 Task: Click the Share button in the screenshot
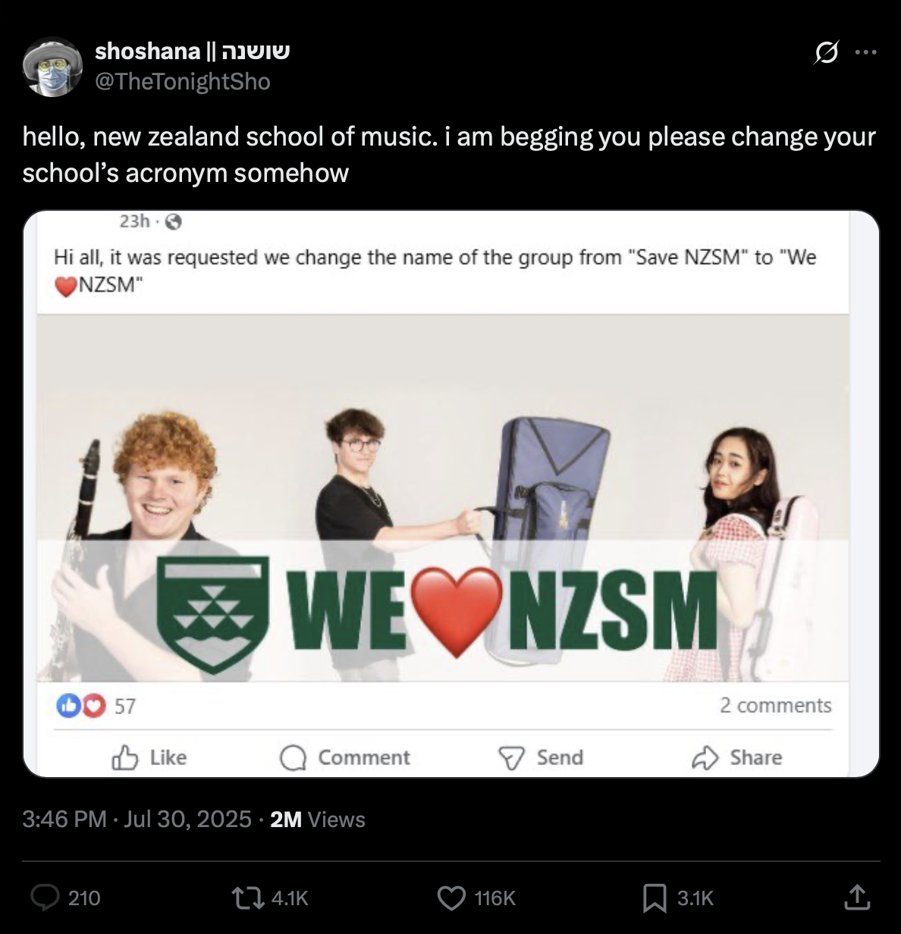pyautogui.click(x=736, y=757)
